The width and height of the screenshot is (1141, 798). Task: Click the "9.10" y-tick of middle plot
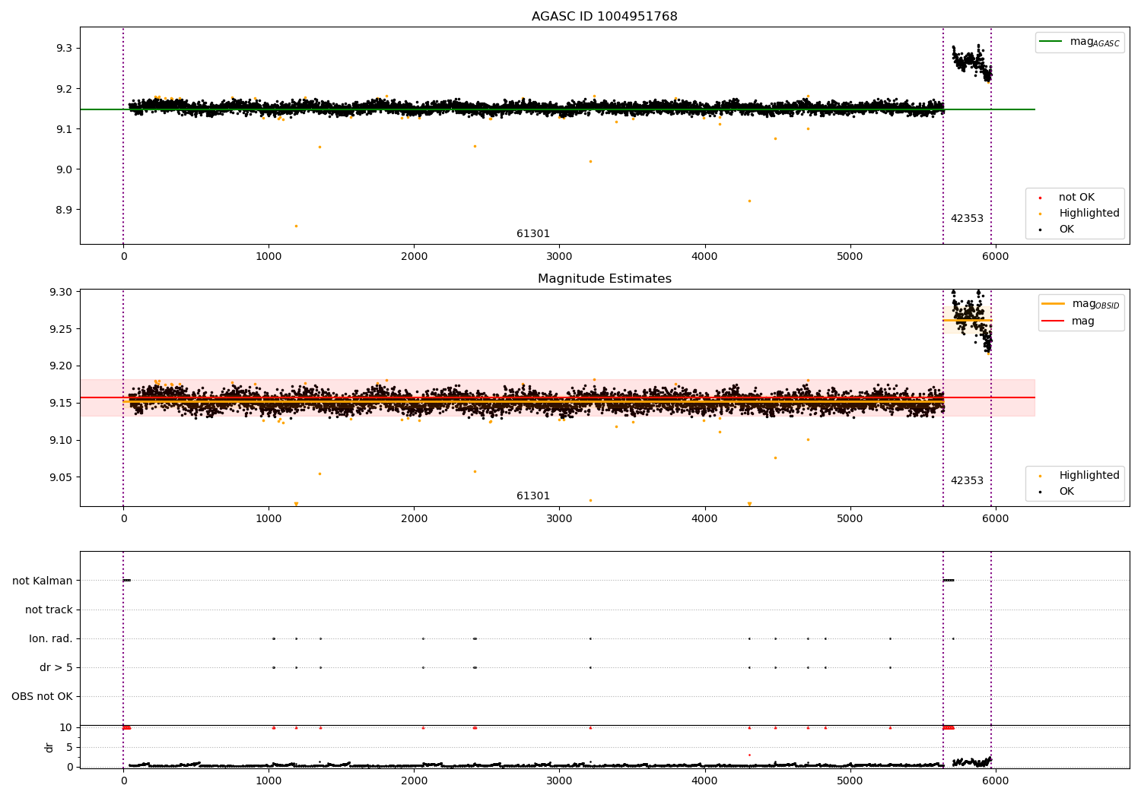61,441
